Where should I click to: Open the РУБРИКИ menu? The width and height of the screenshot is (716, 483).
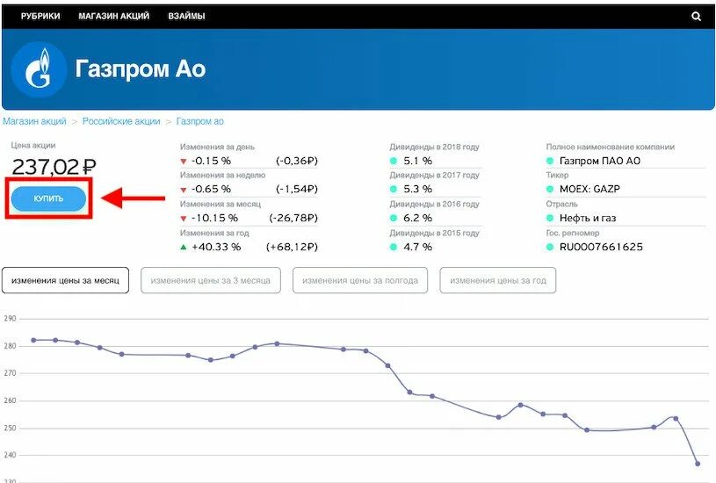(40, 16)
